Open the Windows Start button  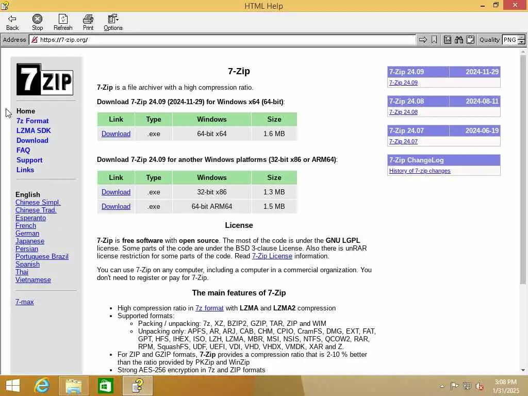13,386
